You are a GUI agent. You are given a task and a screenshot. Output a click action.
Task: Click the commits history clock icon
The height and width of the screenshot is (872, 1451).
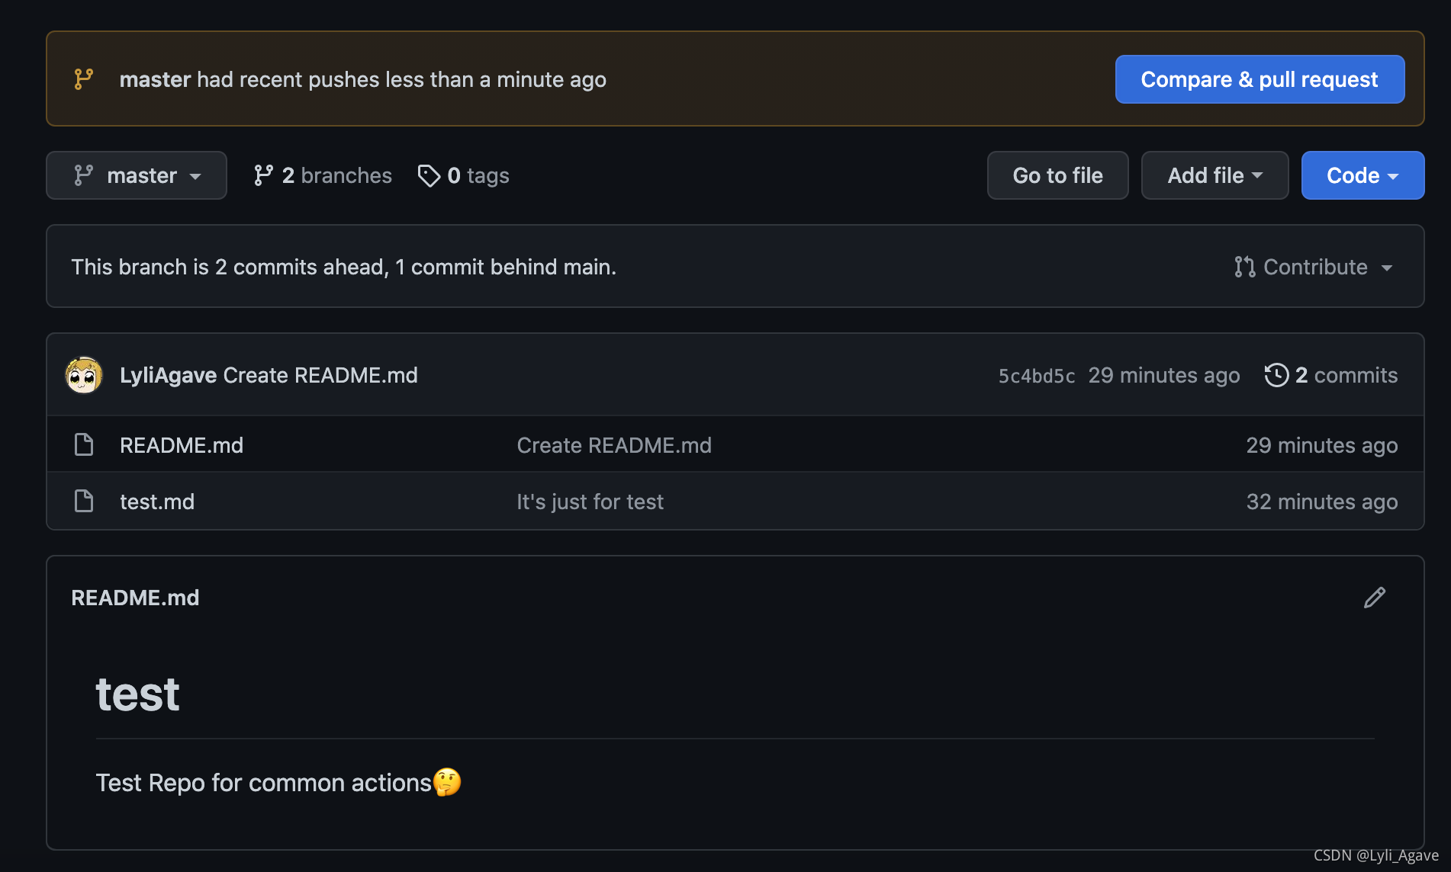[x=1276, y=375]
